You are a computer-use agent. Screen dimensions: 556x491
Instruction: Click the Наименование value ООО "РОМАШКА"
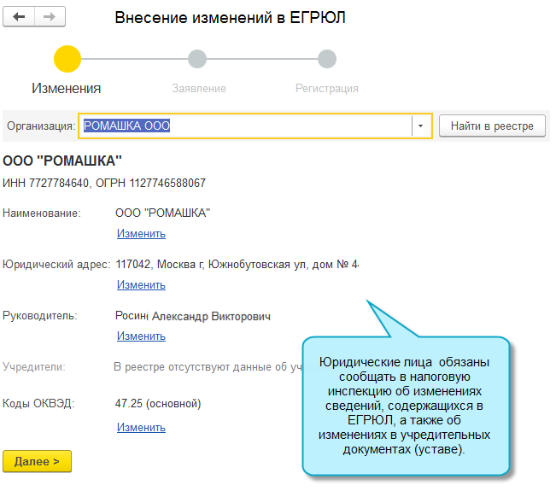point(163,213)
